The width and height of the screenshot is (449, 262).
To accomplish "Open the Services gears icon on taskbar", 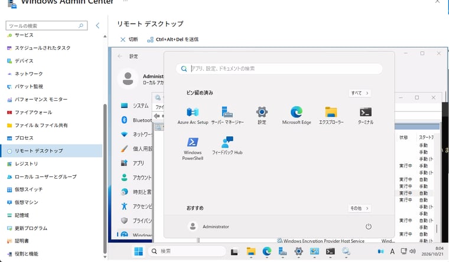I will click(x=346, y=251).
